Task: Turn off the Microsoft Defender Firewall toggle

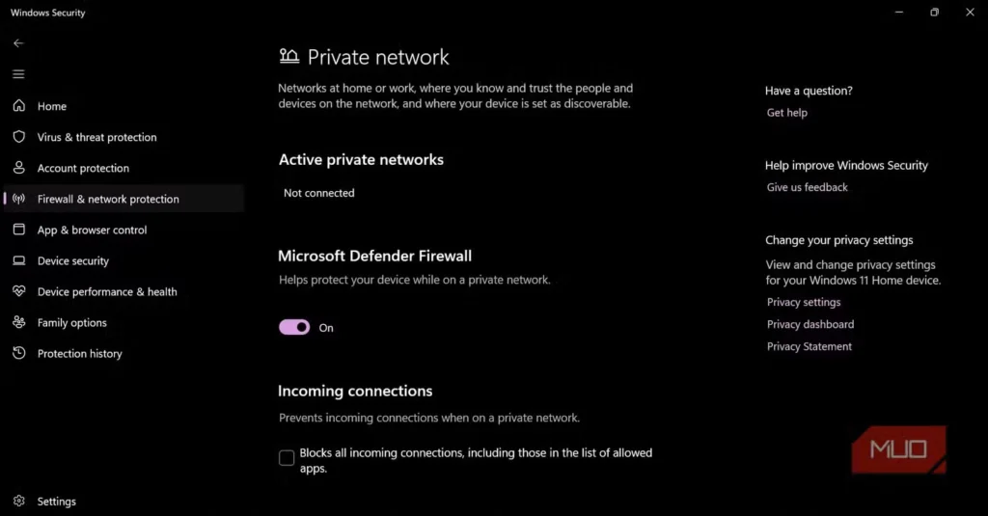Action: coord(294,328)
